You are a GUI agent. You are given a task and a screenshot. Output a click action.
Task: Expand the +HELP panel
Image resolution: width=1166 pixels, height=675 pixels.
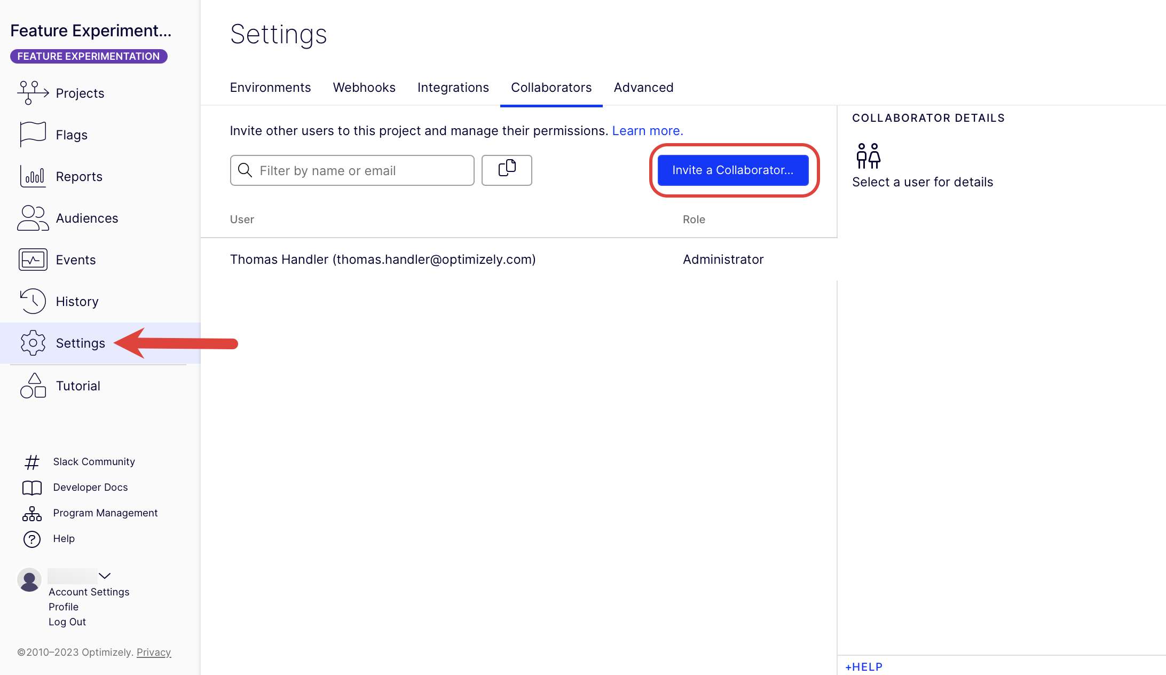pos(863,666)
